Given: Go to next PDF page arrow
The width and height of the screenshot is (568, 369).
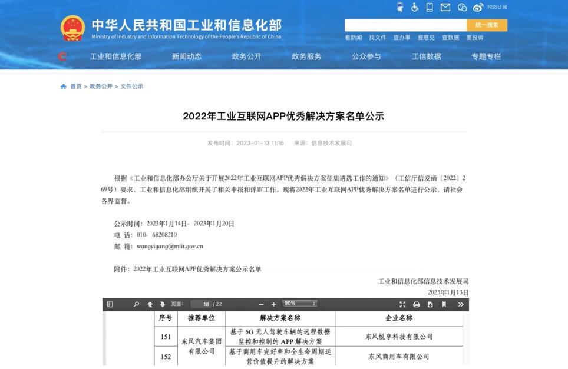Looking at the screenshot, I should click(163, 304).
